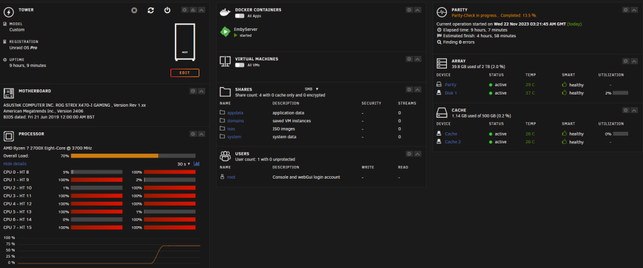Click the Disk 1 temperature 37 C
The image size is (643, 268).
530,93
